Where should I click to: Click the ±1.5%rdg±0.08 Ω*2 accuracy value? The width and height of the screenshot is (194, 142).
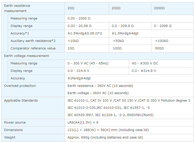[x=85, y=33]
